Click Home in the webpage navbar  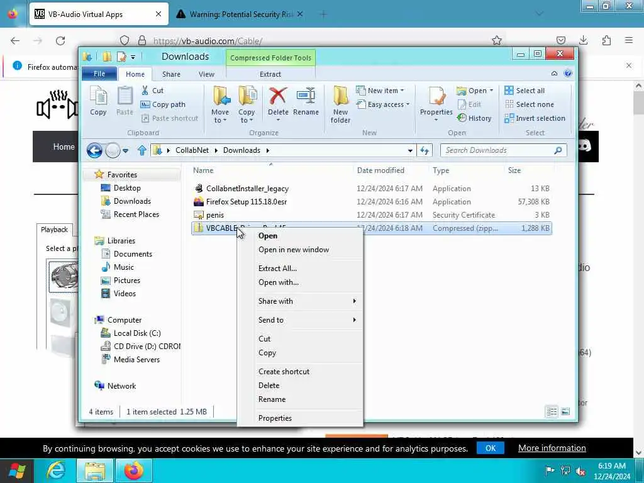coord(64,147)
